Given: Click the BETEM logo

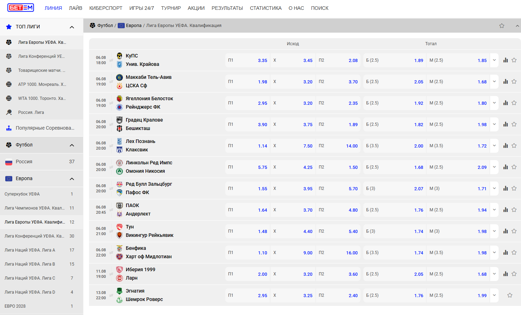Looking at the screenshot, I should pyautogui.click(x=21, y=8).
